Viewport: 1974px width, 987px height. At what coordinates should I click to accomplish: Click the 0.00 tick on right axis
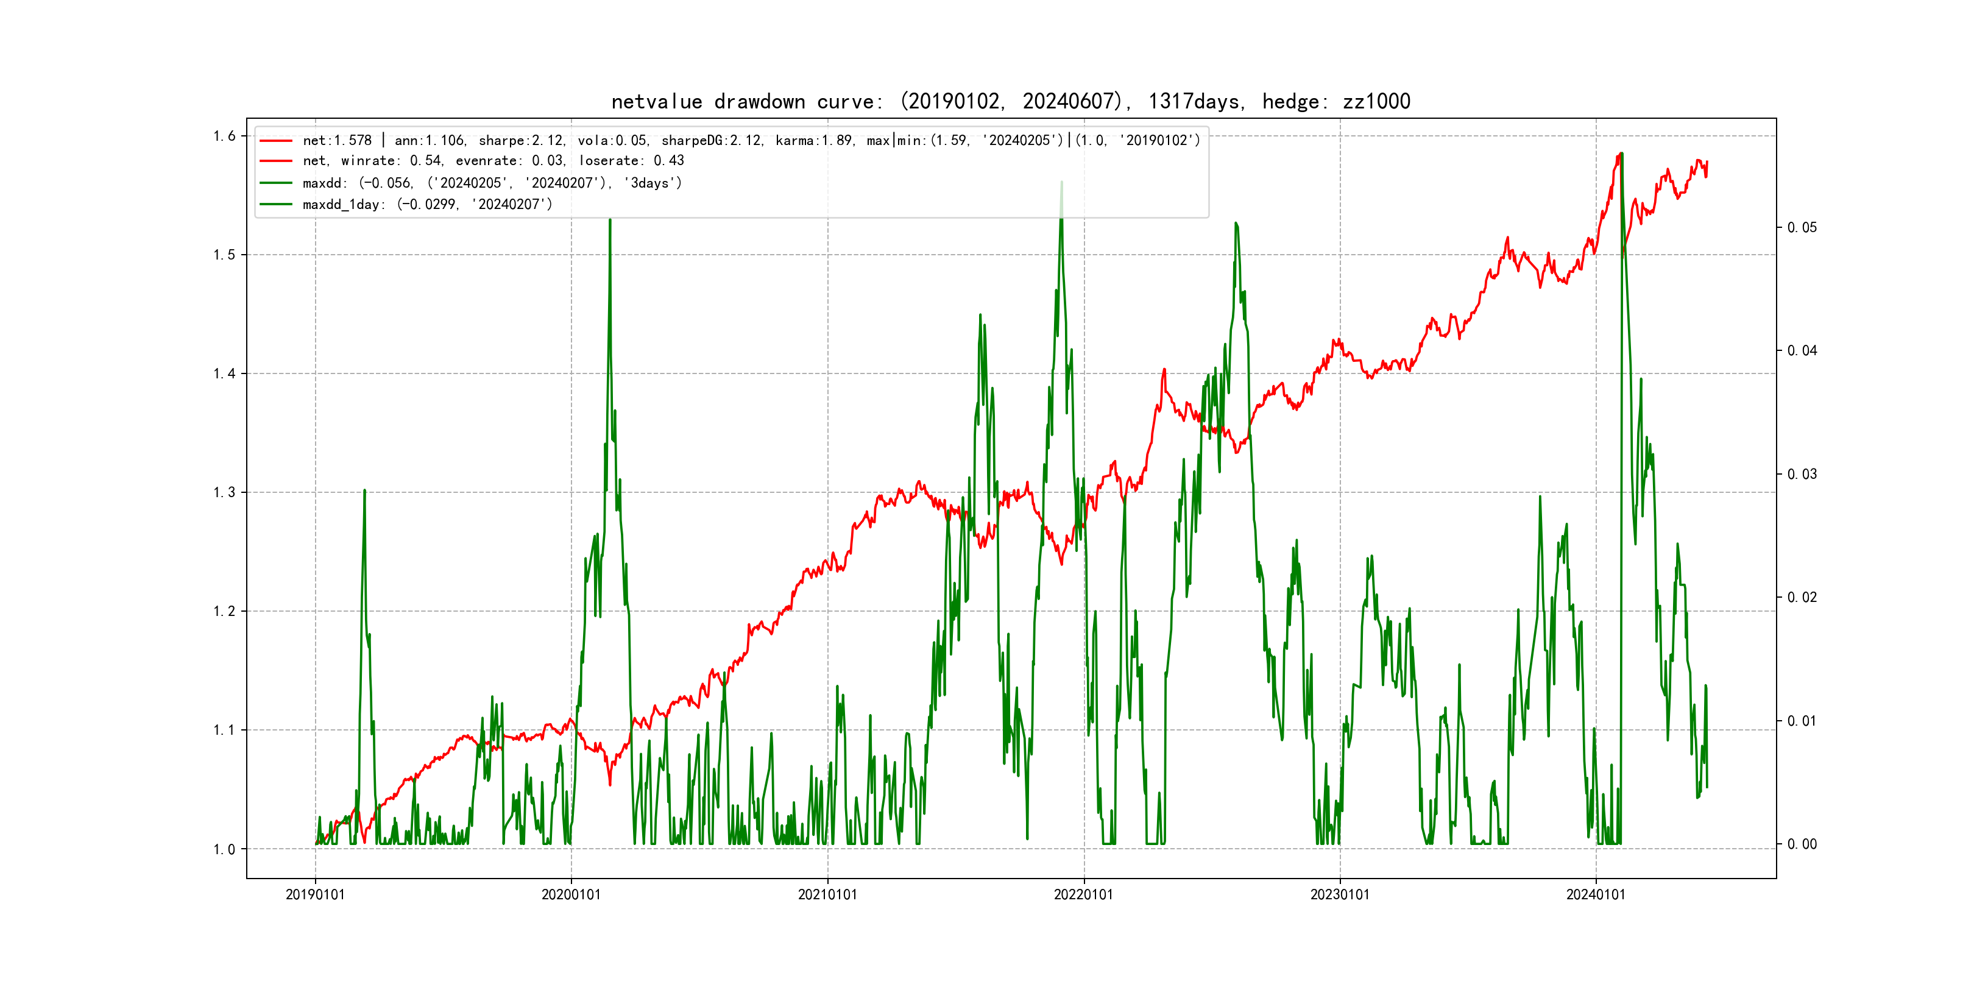point(1802,844)
